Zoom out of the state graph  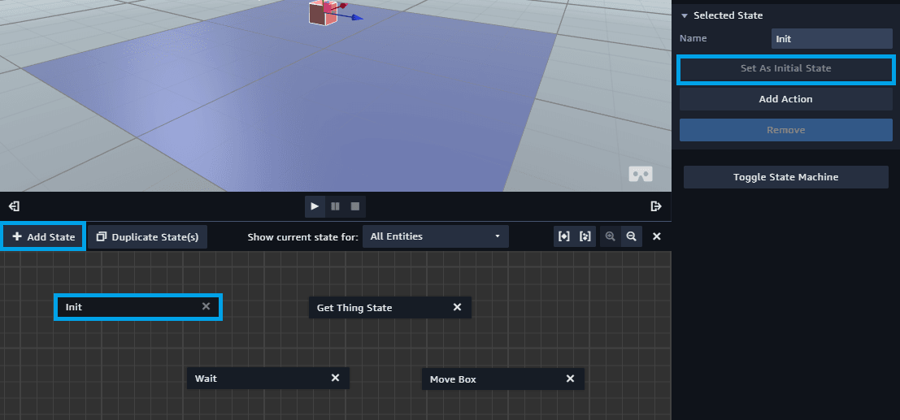coord(631,236)
